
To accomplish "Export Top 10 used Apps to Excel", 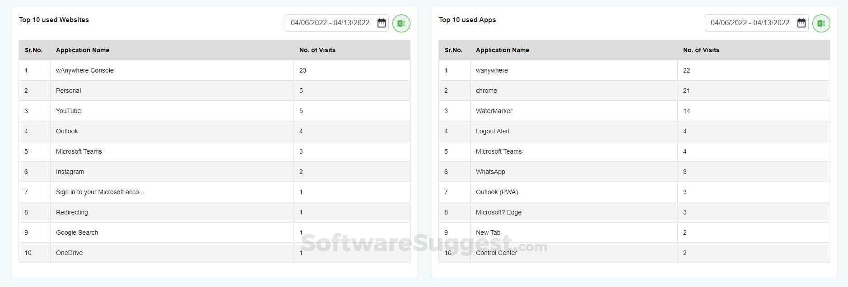I will (821, 23).
